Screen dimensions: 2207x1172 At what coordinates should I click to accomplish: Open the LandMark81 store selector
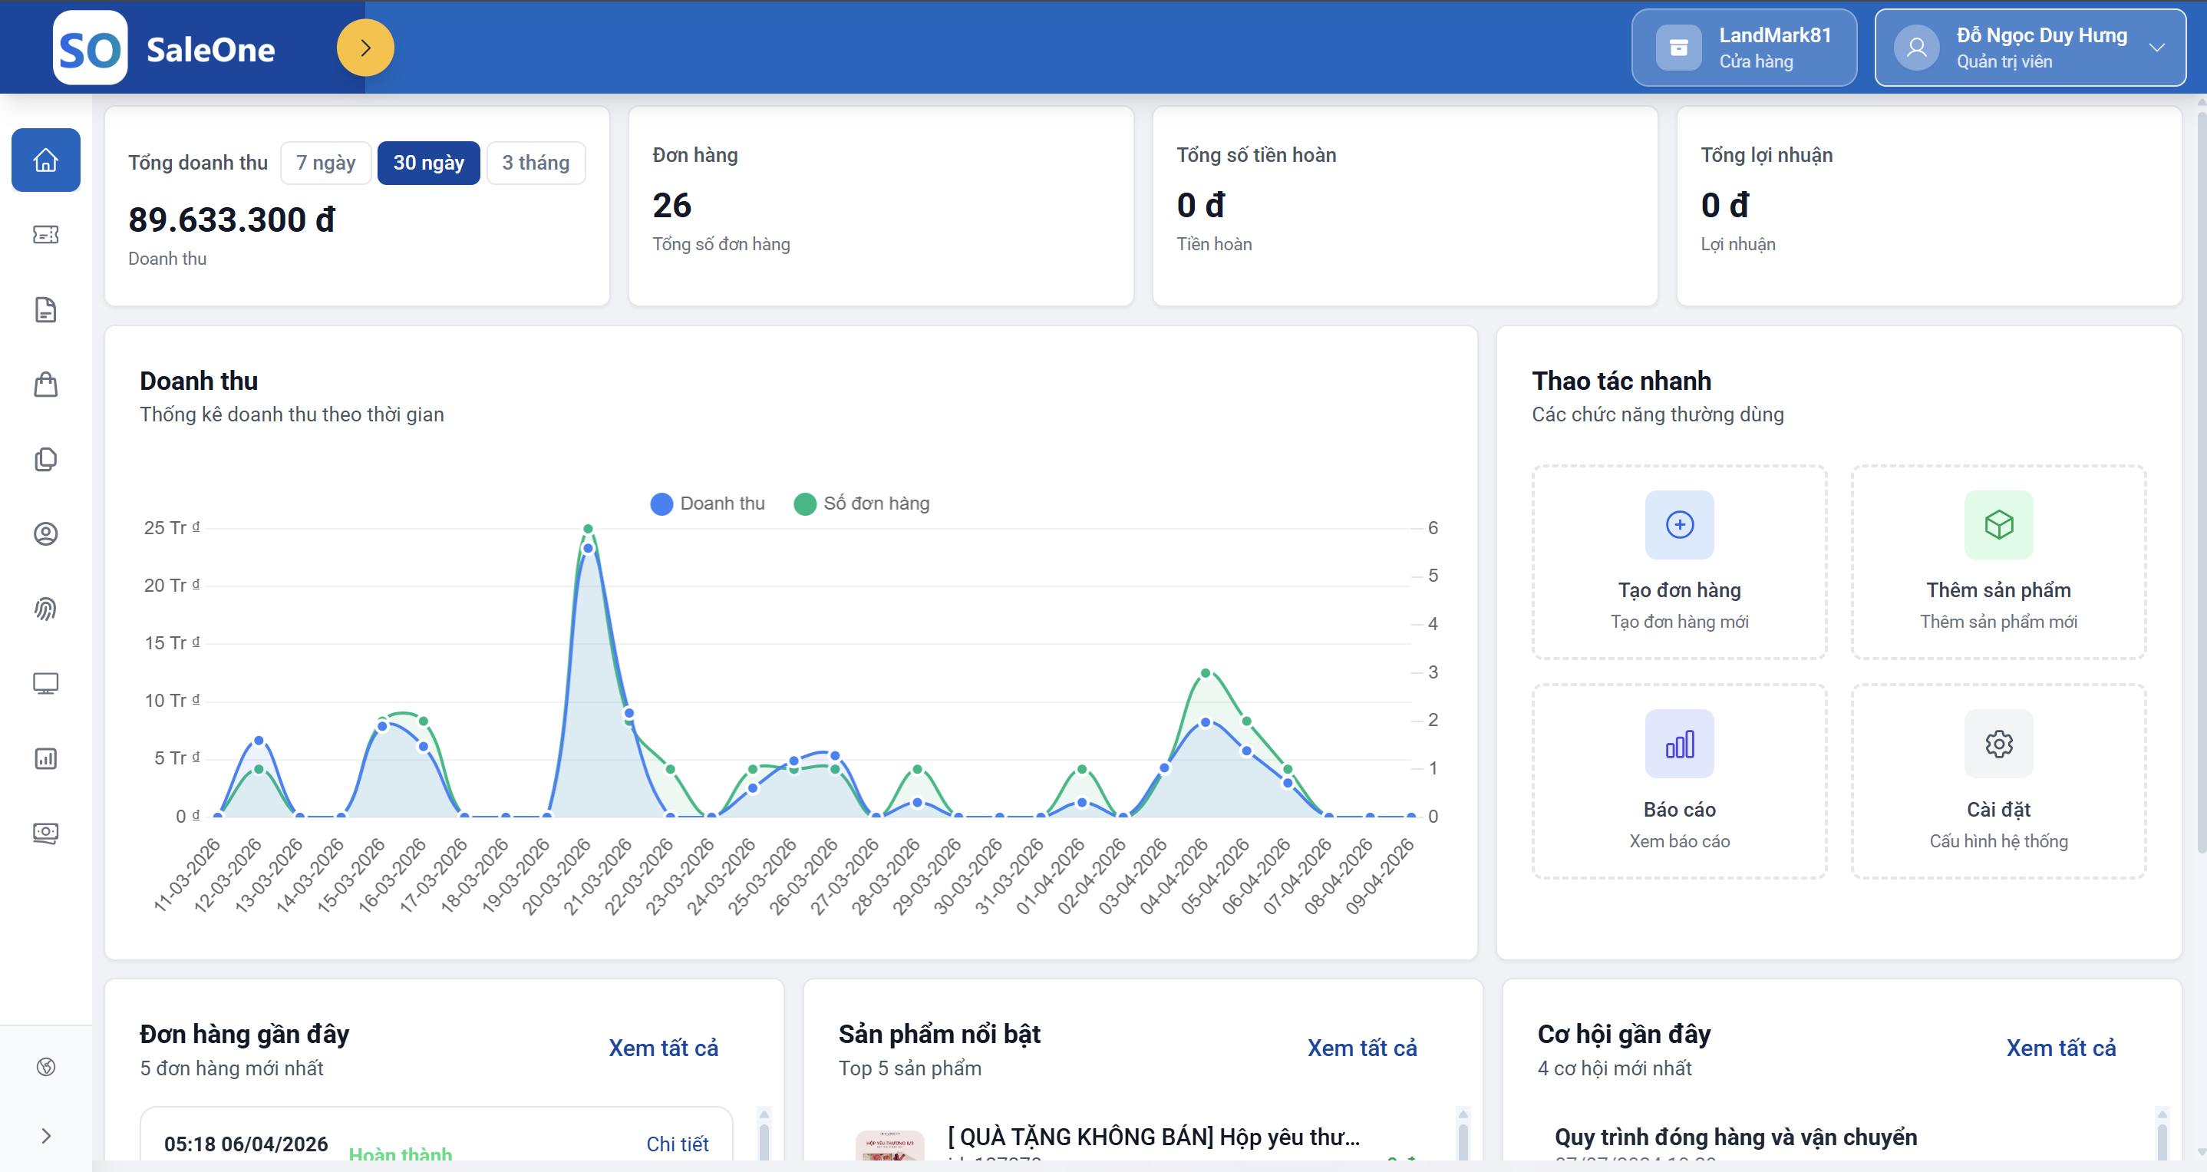tap(1743, 48)
